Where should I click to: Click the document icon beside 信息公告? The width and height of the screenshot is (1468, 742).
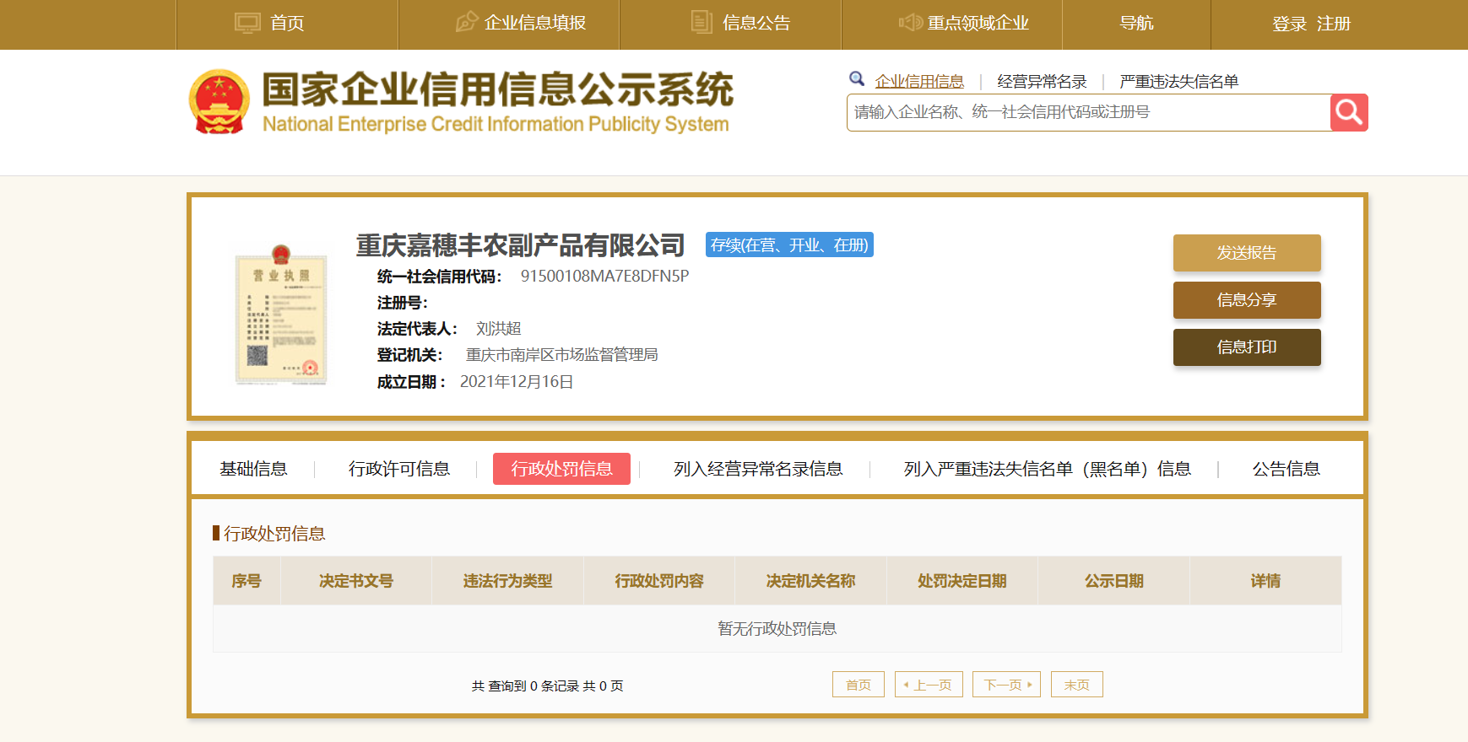[701, 22]
